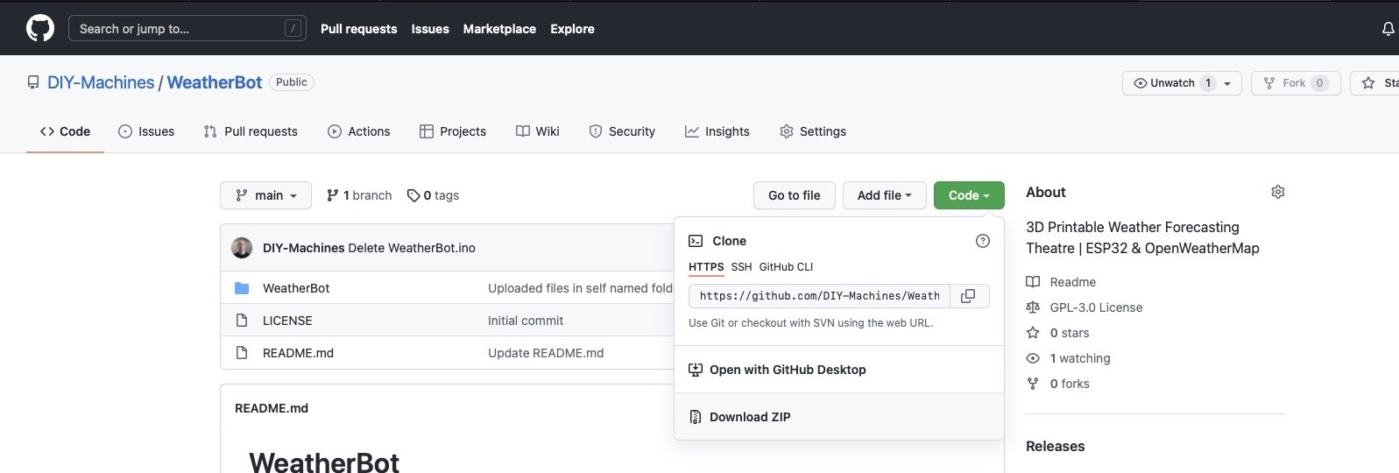The width and height of the screenshot is (1399, 473).
Task: Switch to the SSH clone tab
Action: 741,267
